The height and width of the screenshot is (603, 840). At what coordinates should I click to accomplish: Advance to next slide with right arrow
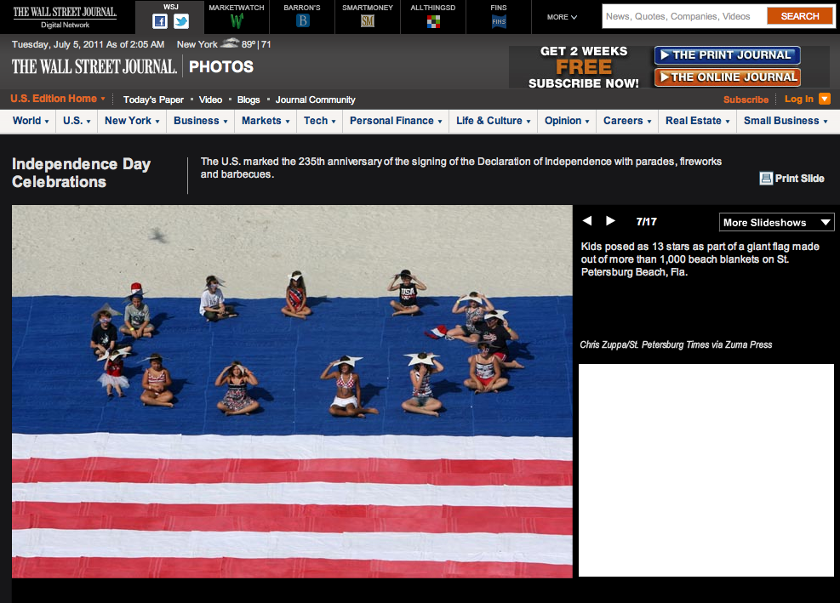click(610, 221)
